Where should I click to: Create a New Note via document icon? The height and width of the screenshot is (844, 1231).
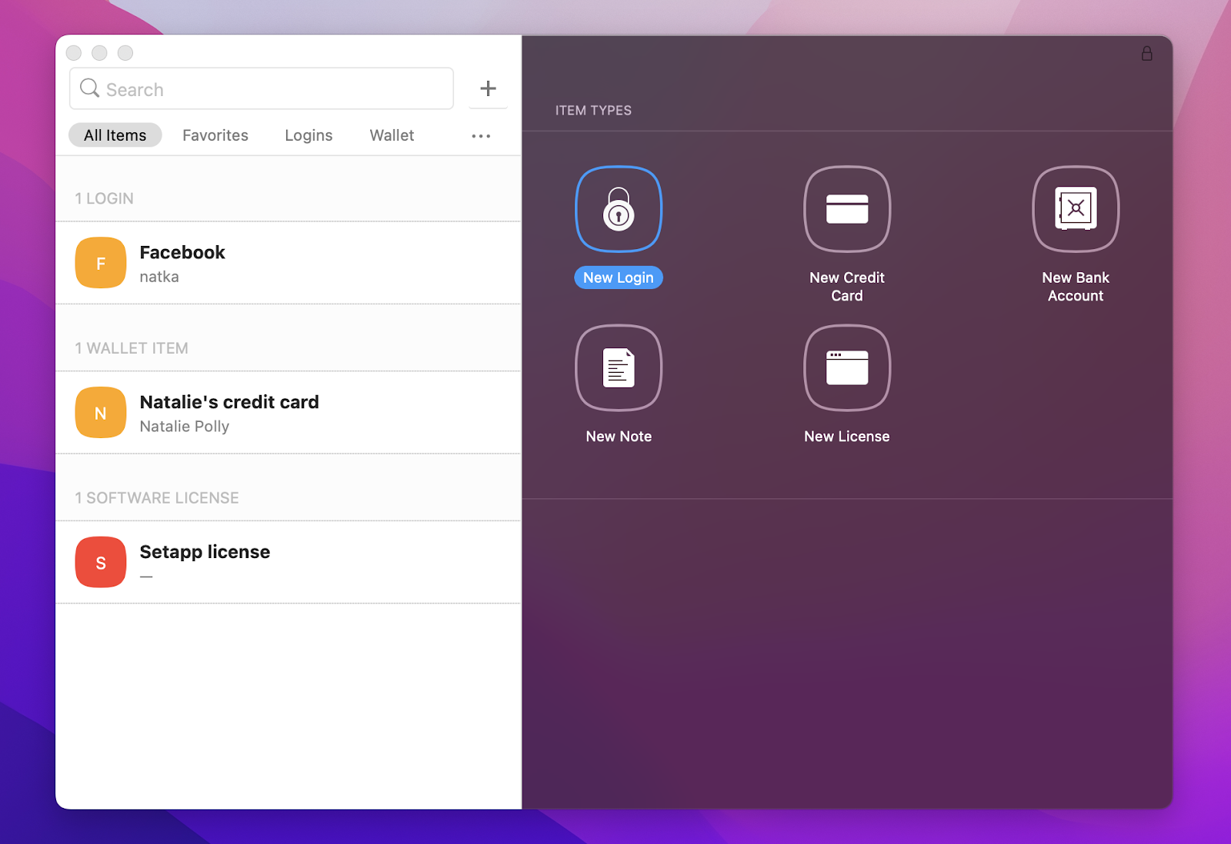coord(619,368)
